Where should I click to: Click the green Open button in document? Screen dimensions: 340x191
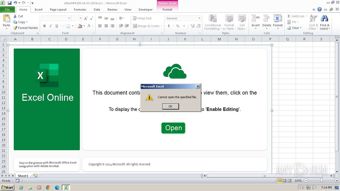[x=173, y=128]
